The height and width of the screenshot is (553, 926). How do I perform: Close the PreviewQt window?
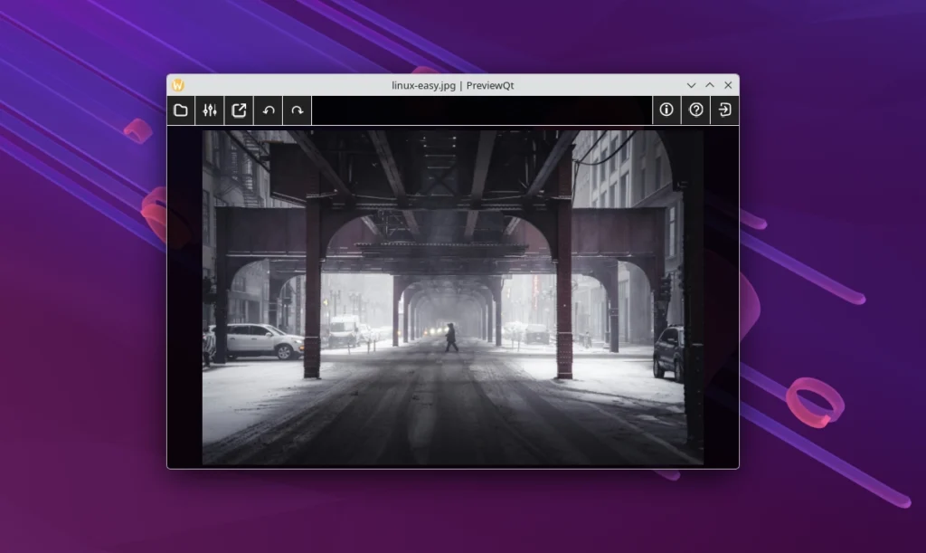pyautogui.click(x=728, y=84)
